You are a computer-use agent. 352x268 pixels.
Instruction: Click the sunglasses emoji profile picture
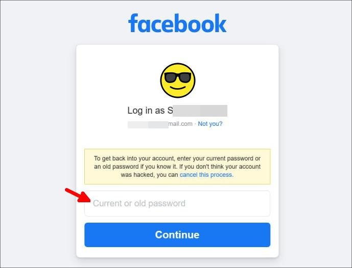[178, 81]
